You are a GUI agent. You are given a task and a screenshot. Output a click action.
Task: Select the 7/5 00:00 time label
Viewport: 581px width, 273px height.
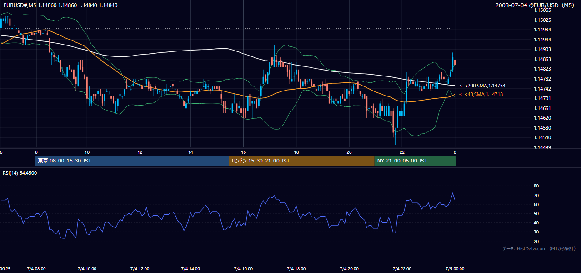click(x=455, y=268)
